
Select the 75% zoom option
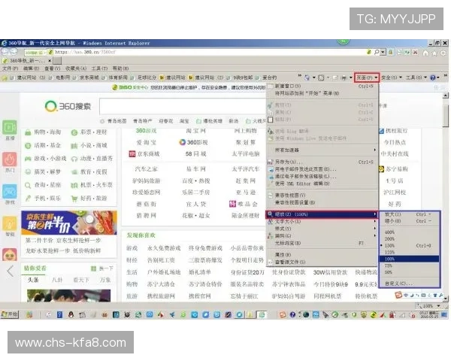tap(410, 265)
